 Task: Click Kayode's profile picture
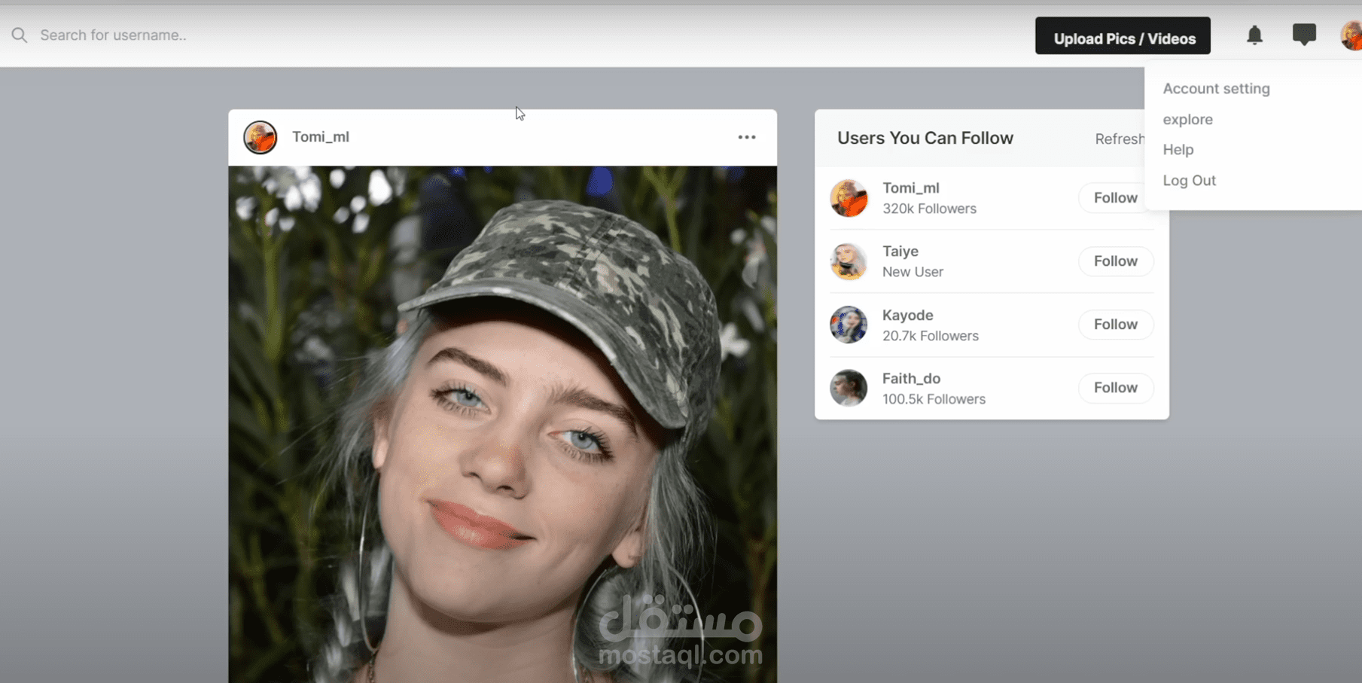click(x=849, y=325)
